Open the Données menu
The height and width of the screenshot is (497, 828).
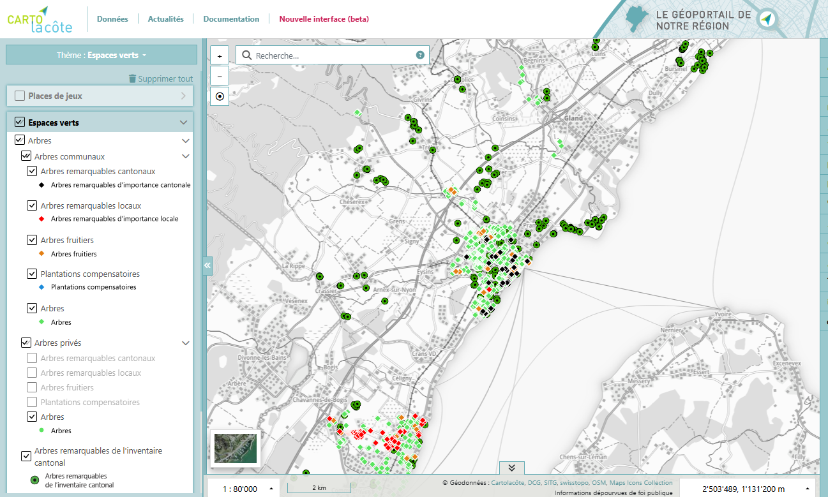click(x=112, y=19)
